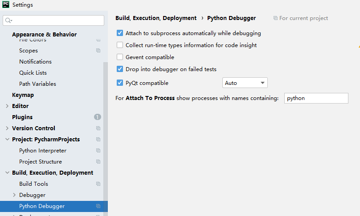Select Notifications in the settings tree
This screenshot has height=216, width=360.
point(35,62)
